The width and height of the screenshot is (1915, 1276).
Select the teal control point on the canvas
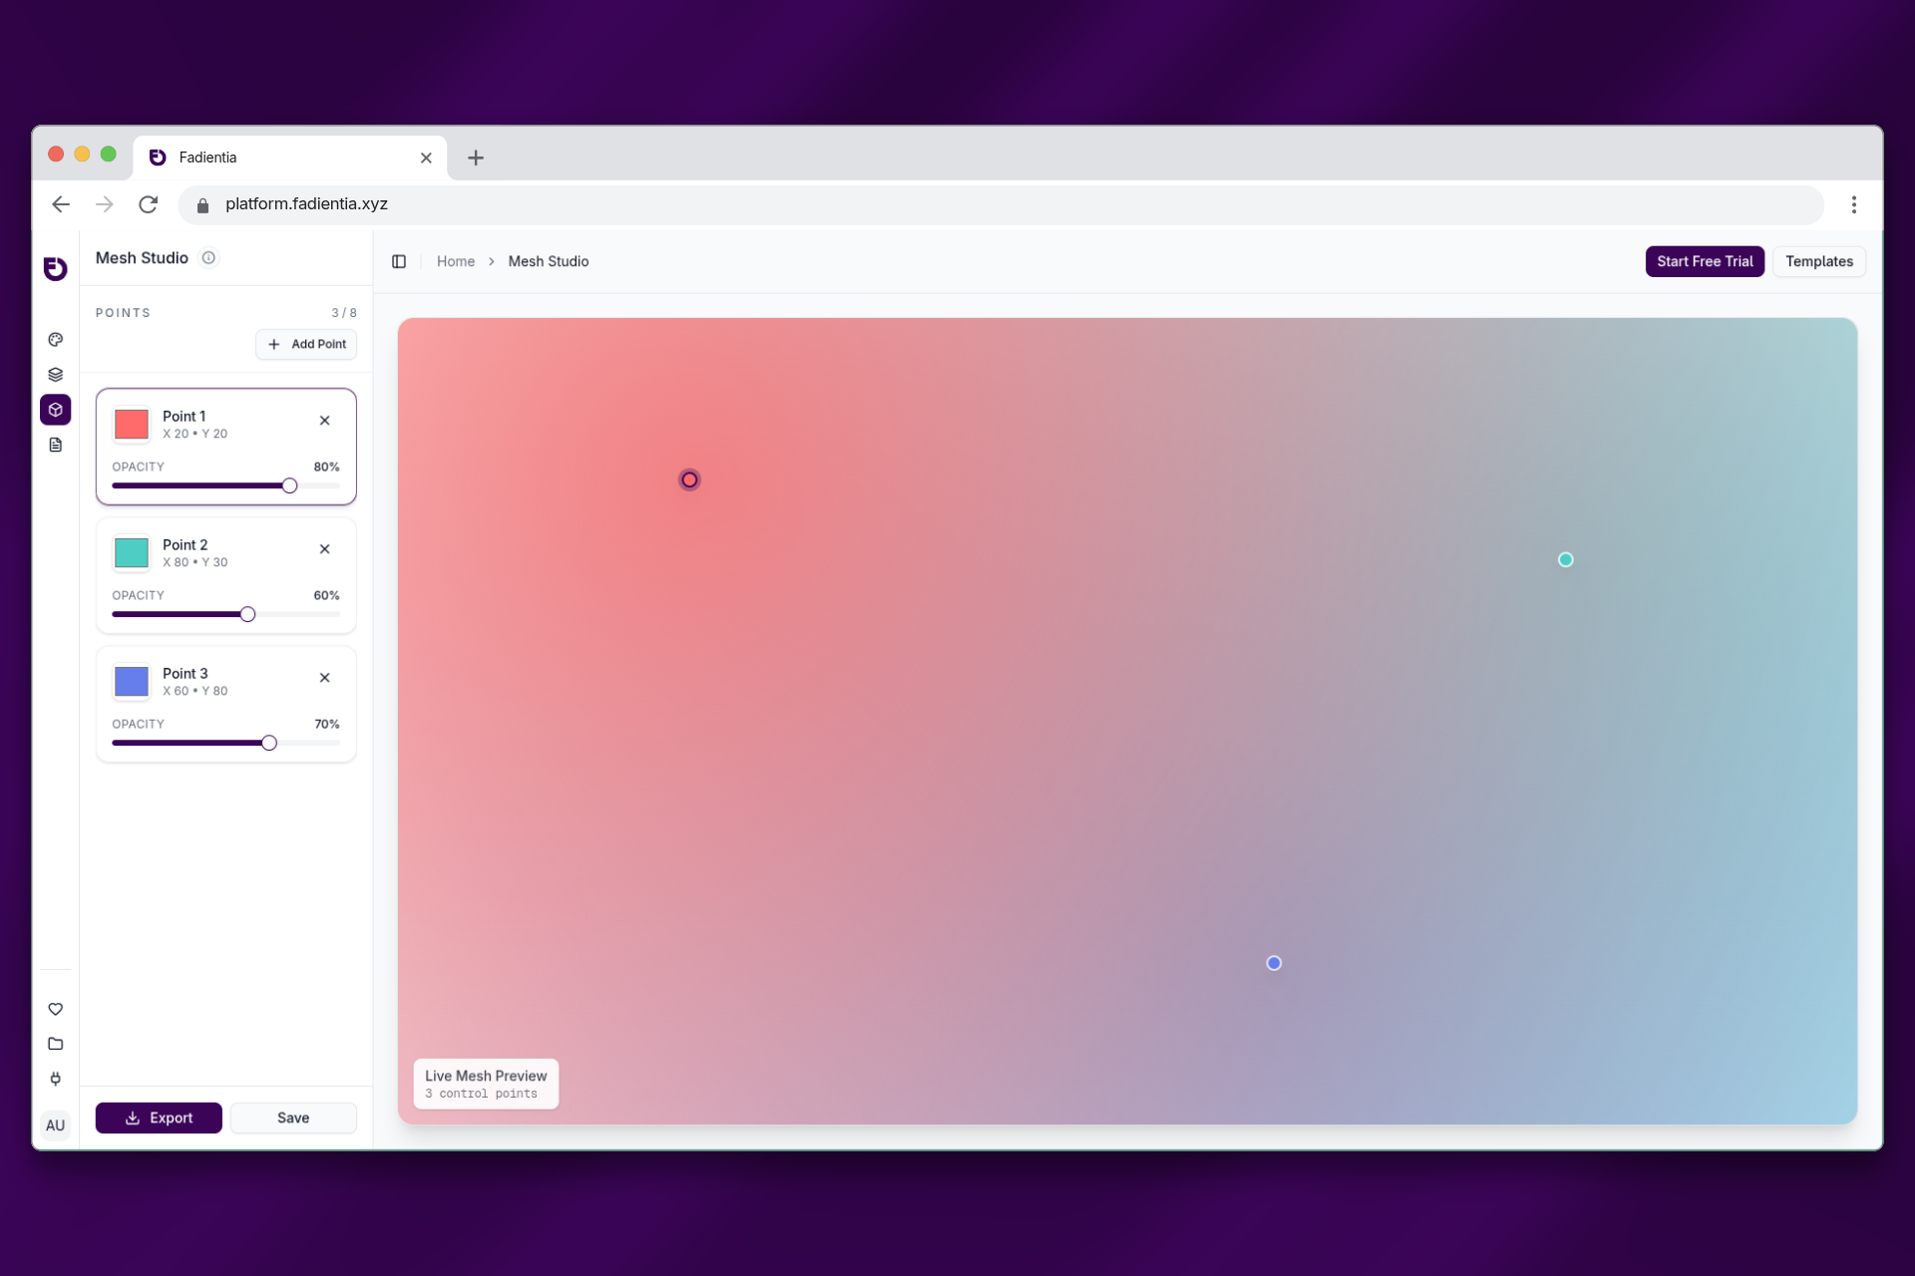click(1565, 559)
